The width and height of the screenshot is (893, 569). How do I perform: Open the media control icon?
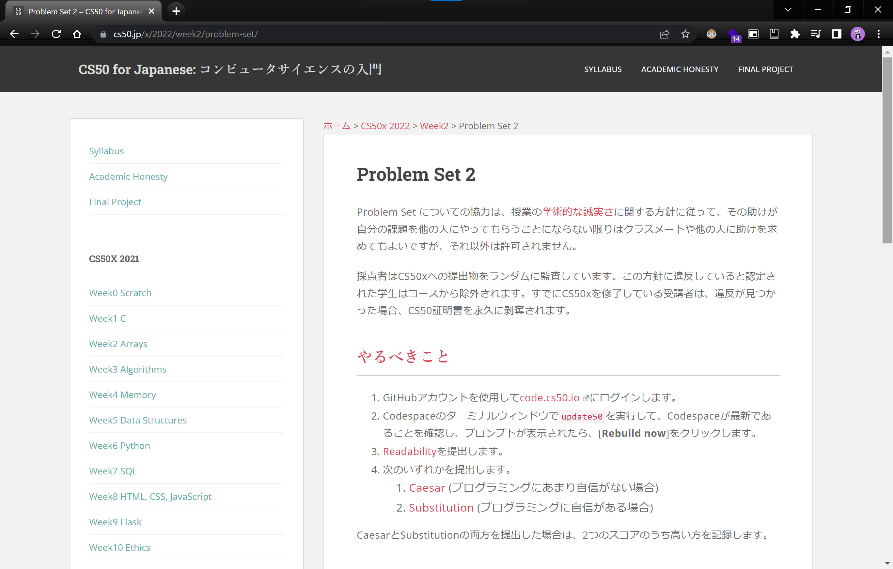tap(816, 34)
